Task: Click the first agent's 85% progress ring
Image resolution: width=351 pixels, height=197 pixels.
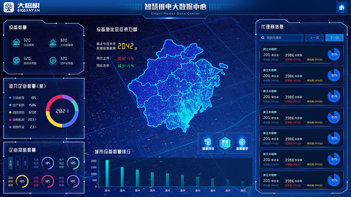Action: point(334,54)
